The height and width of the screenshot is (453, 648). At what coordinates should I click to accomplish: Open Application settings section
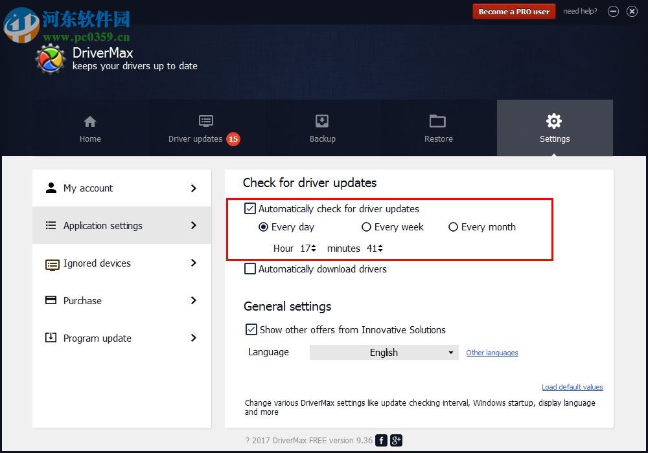click(122, 225)
